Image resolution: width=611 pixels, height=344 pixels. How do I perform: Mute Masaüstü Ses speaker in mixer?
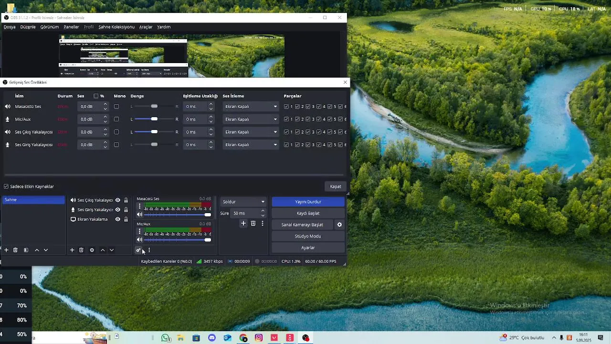tap(139, 215)
